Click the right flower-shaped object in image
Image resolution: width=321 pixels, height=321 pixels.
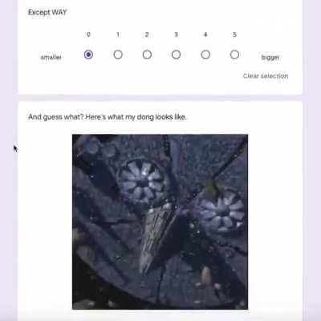(219, 211)
